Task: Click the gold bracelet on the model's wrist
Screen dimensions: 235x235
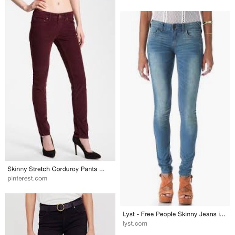Action: (x=208, y=23)
